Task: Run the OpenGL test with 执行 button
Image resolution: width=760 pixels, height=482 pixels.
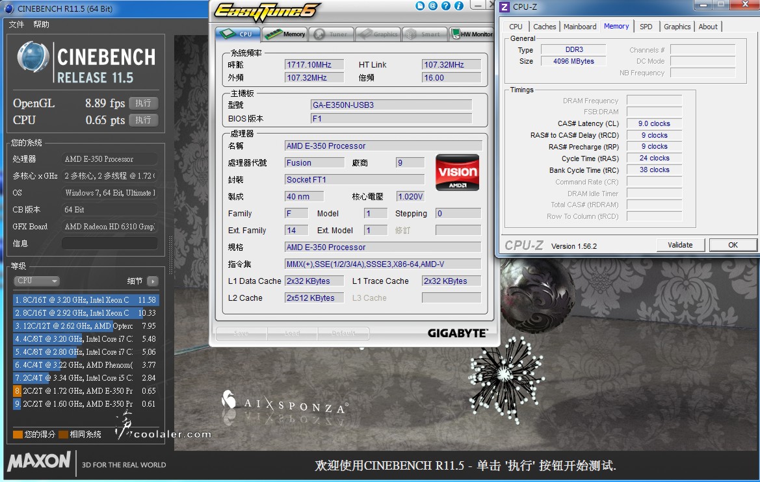Action: click(x=144, y=103)
